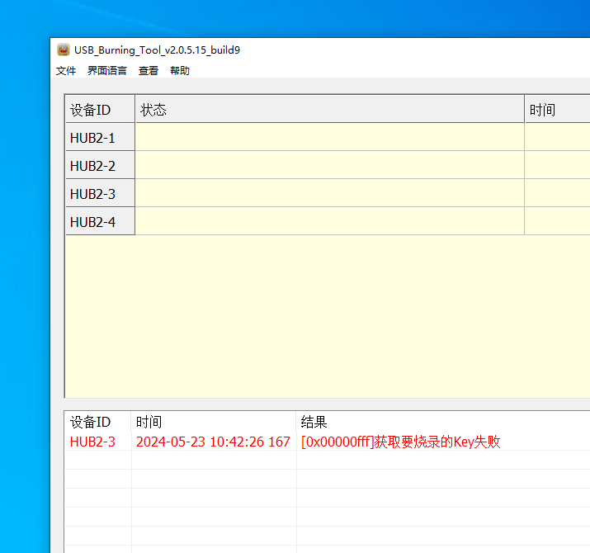The height and width of the screenshot is (553, 590).
Task: Open the 文件 menu
Action: 66,71
